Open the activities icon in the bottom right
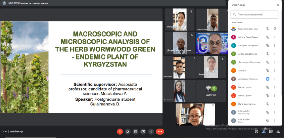 278,132
